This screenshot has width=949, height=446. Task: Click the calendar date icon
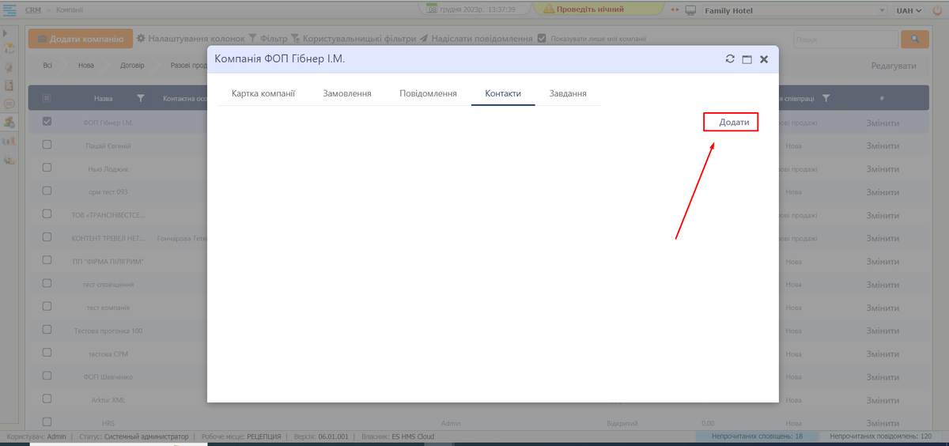coord(432,9)
